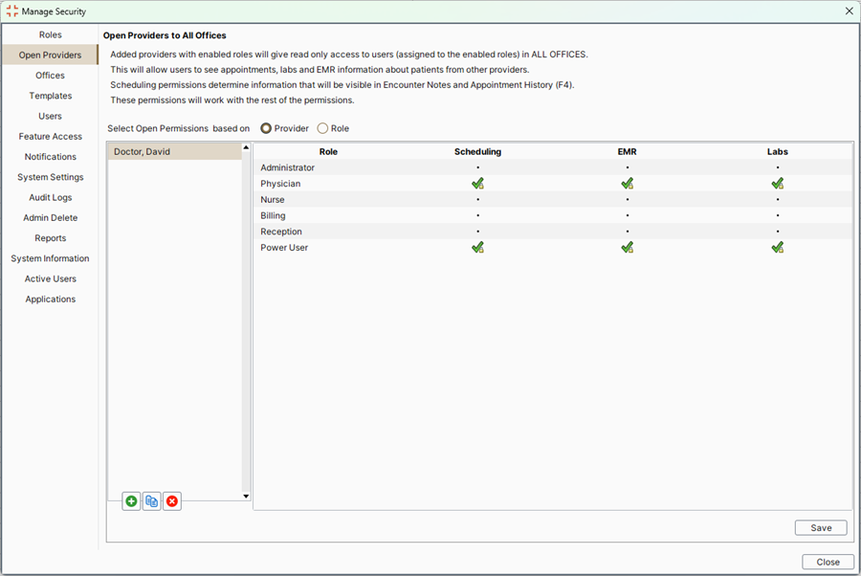
Task: Click the green add provider icon
Action: coord(131,501)
